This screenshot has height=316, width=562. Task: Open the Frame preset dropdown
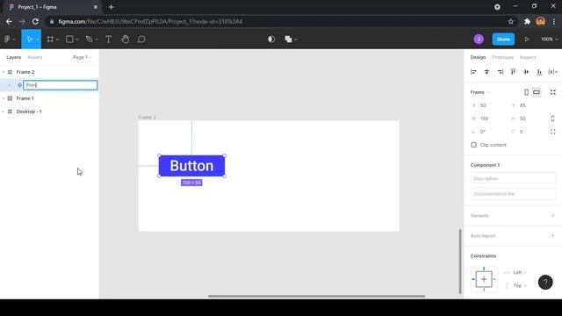point(479,92)
